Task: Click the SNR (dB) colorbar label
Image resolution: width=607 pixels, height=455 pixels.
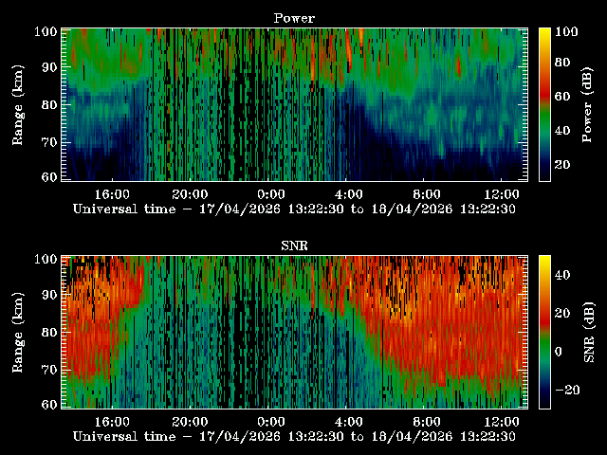Action: click(589, 332)
